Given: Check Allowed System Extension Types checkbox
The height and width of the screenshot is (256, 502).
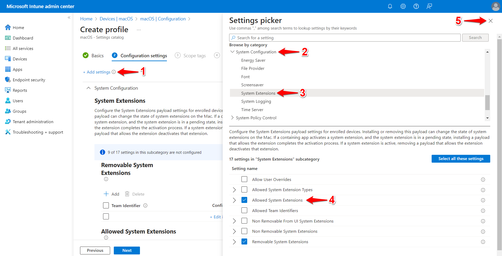Looking at the screenshot, I should (x=244, y=190).
